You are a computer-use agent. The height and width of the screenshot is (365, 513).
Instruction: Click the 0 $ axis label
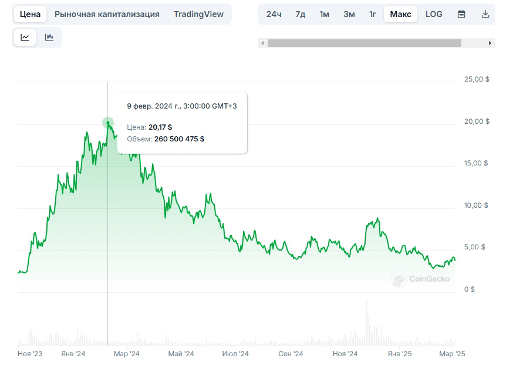469,289
